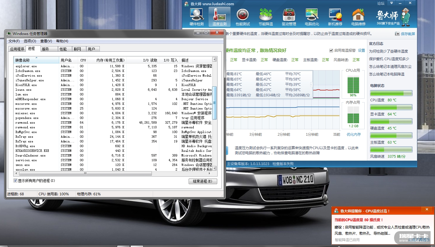This screenshot has height=247, width=435.
Task: Open 驱动管理 driver management icon
Action: coord(289,17)
